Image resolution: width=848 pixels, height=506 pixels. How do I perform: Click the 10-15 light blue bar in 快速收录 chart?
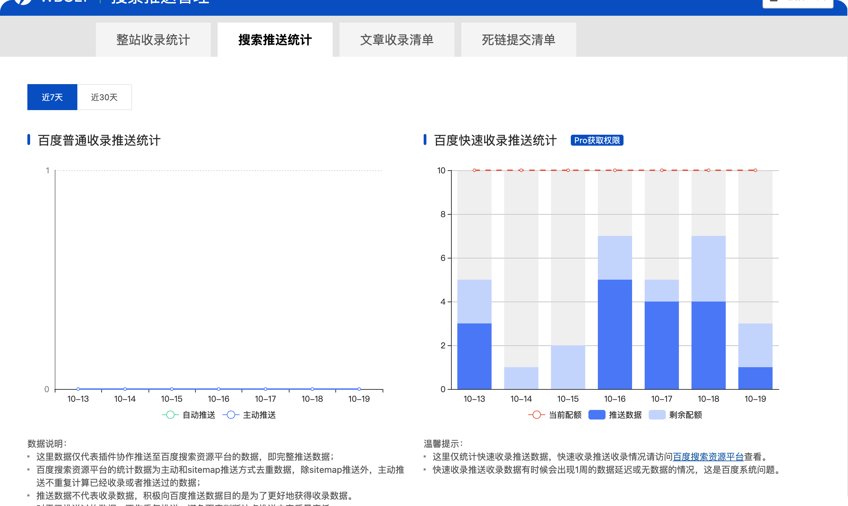click(x=568, y=367)
